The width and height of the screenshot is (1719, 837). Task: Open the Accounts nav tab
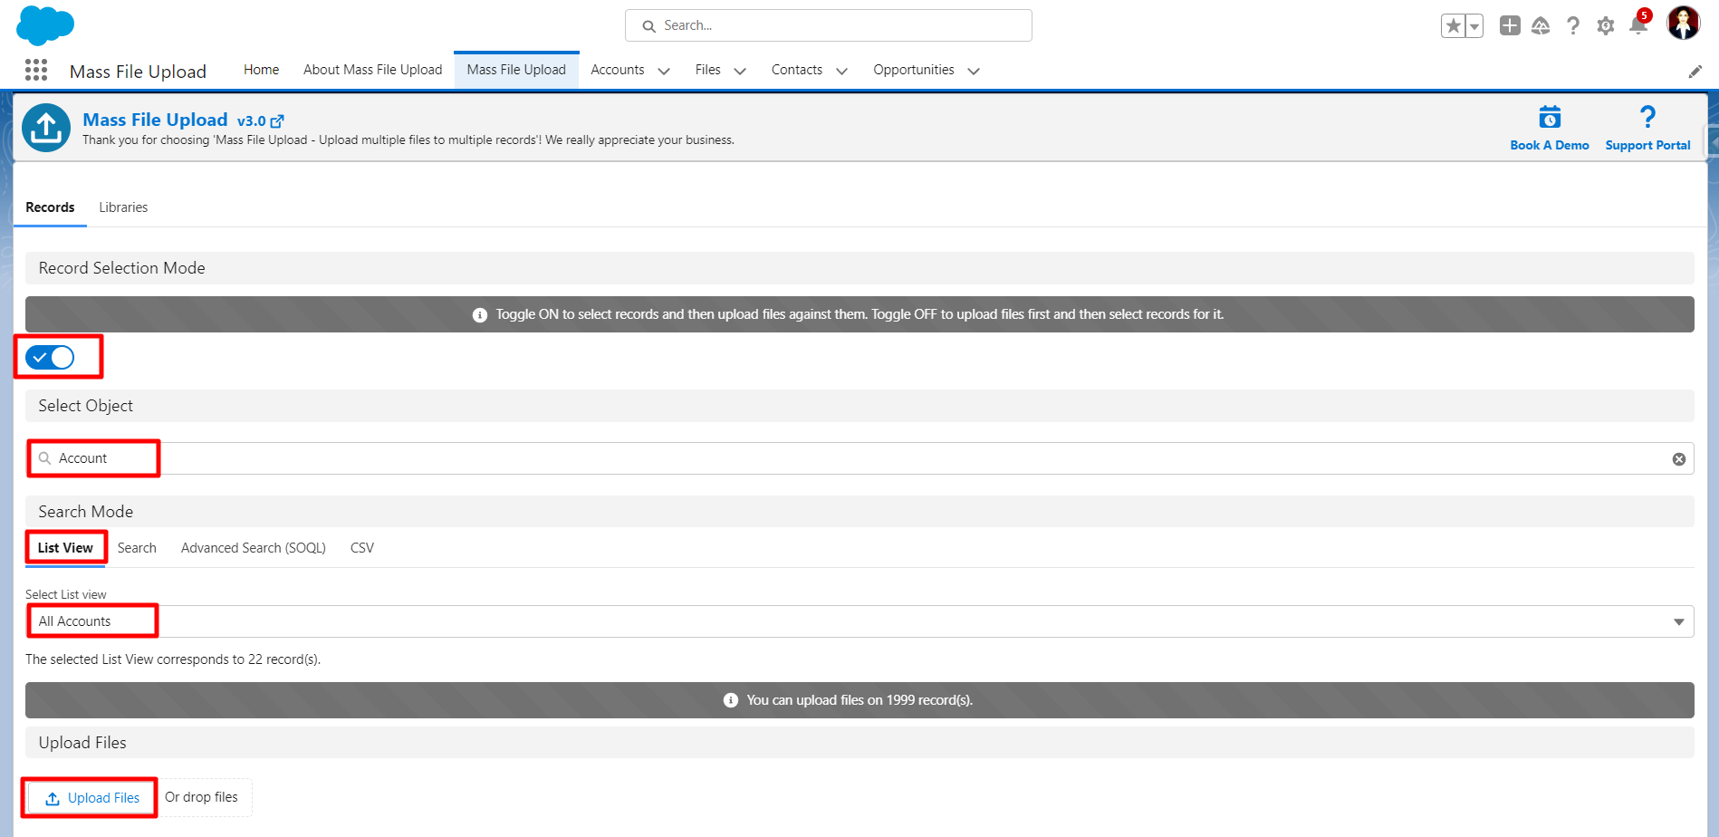coord(617,70)
